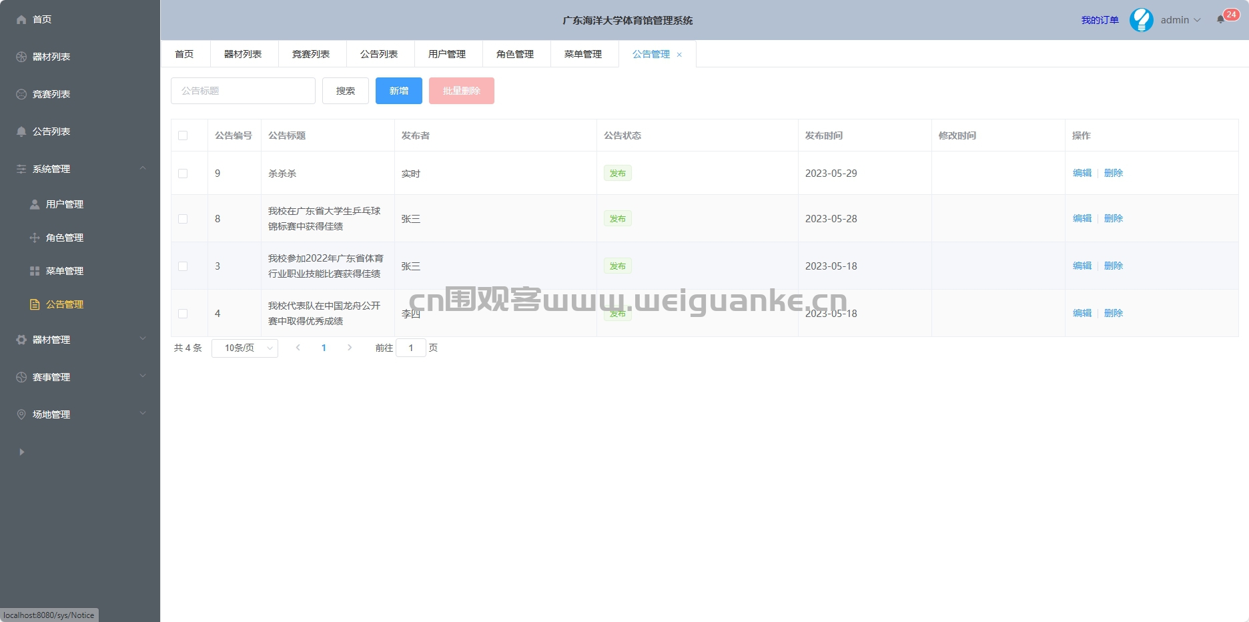Focus the 公告标题 search field
This screenshot has height=622, width=1249.
click(x=243, y=91)
